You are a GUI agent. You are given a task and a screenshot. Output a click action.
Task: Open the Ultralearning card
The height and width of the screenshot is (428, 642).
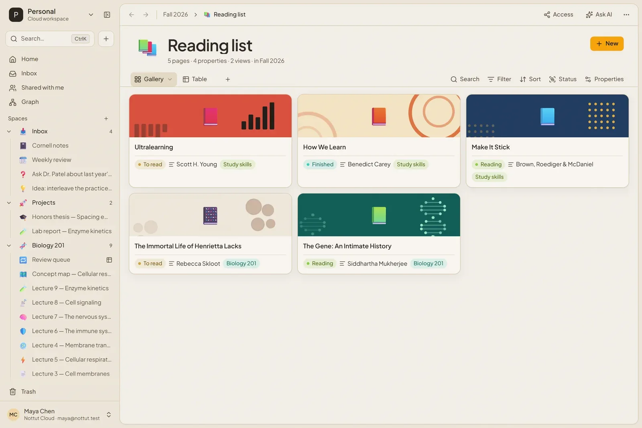(210, 141)
